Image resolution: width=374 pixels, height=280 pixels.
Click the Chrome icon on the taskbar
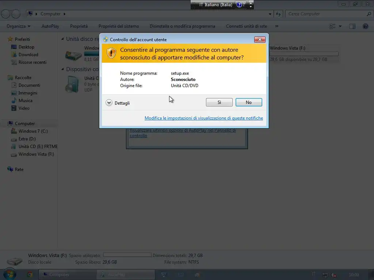[30, 275]
